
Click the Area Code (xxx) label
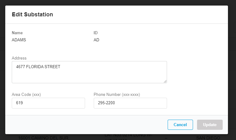click(26, 95)
